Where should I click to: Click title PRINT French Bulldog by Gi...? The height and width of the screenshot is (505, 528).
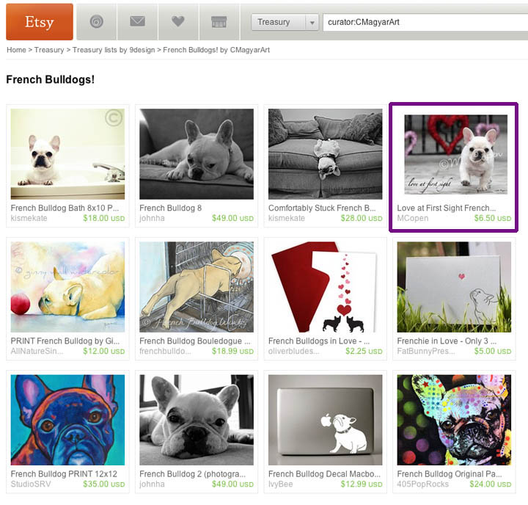pos(65,341)
